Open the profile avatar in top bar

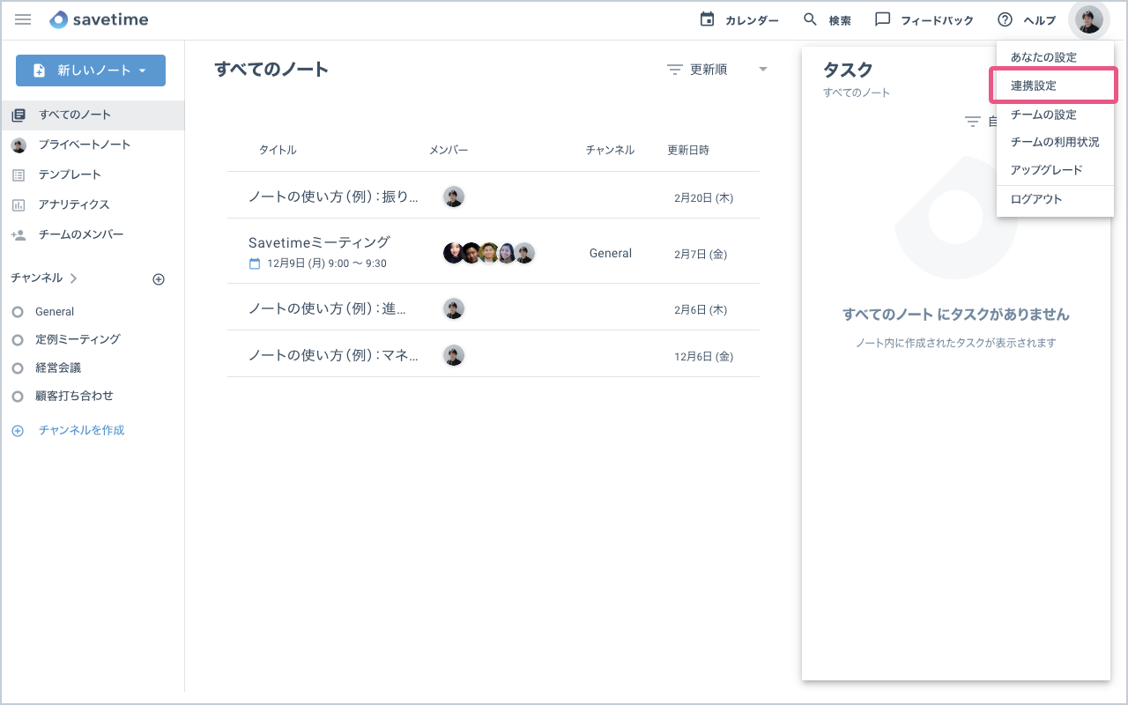1090,19
